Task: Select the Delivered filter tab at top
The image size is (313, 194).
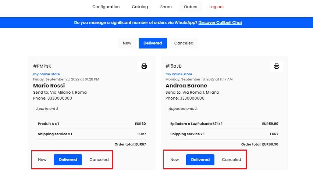Action: point(153,43)
